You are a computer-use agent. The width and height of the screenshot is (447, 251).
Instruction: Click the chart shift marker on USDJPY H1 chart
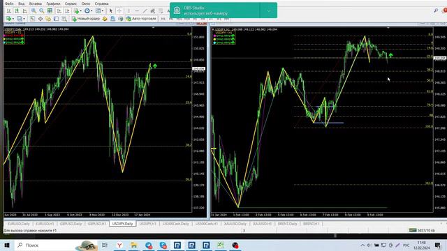click(x=388, y=28)
